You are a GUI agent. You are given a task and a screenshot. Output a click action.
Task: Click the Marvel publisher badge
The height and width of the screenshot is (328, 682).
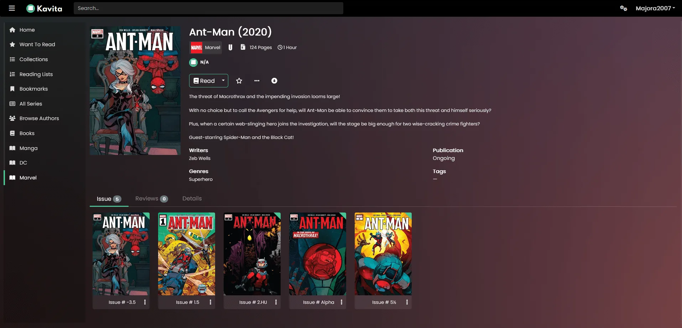click(x=205, y=48)
